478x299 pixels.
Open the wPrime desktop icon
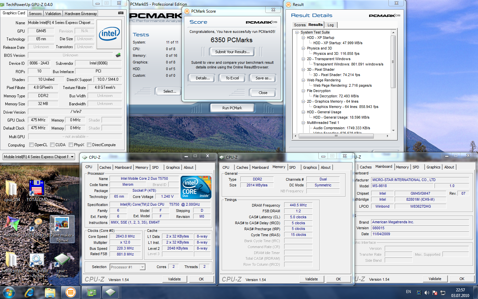[12, 227]
